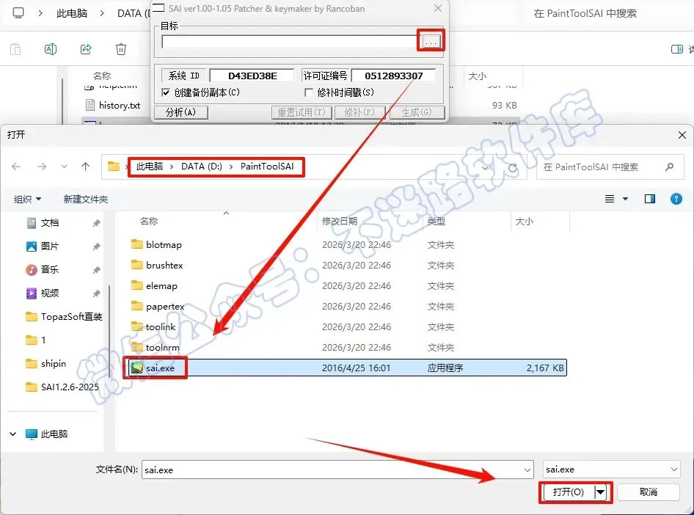Select history.txt in the Explorer window
The height and width of the screenshot is (515, 694).
click(x=113, y=106)
